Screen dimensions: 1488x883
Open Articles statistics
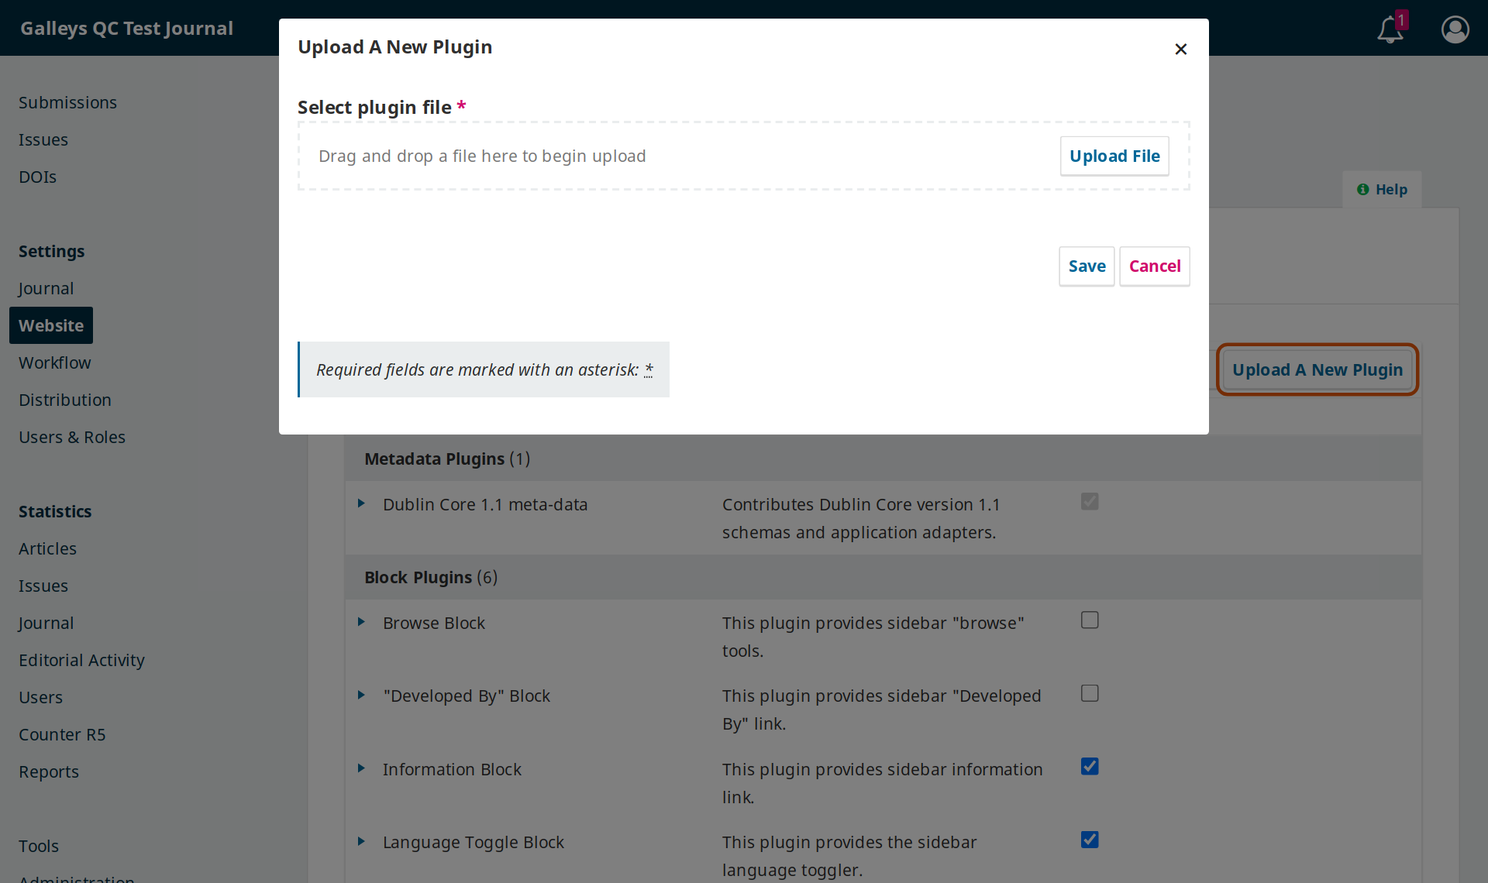[x=47, y=548]
